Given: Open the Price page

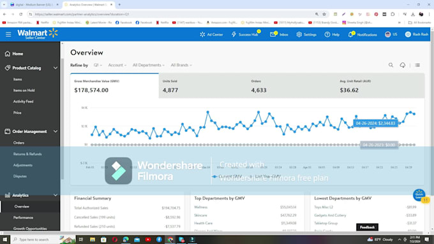Looking at the screenshot, I should point(17,113).
